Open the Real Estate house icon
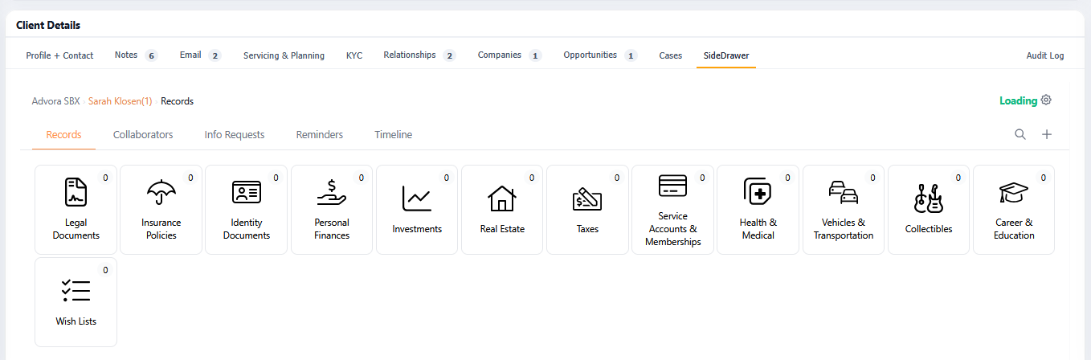The width and height of the screenshot is (1091, 360). [x=502, y=198]
